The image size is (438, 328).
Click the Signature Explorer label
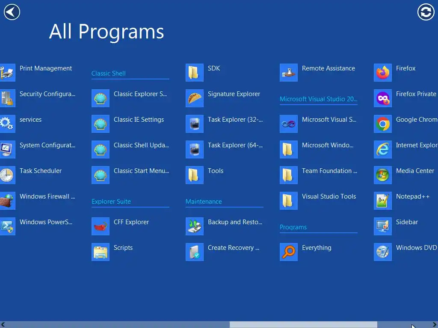click(234, 94)
